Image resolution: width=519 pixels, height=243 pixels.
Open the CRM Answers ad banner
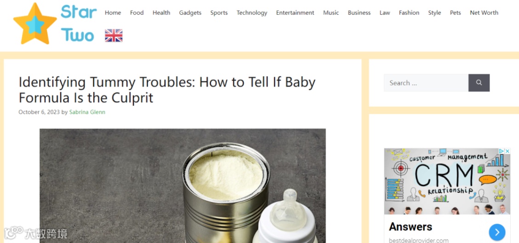[447, 196]
